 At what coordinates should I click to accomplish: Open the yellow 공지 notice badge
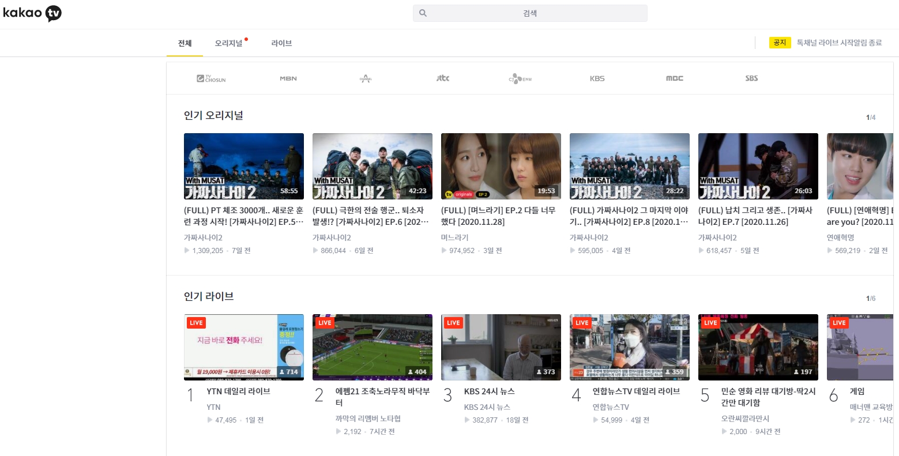[x=780, y=43]
